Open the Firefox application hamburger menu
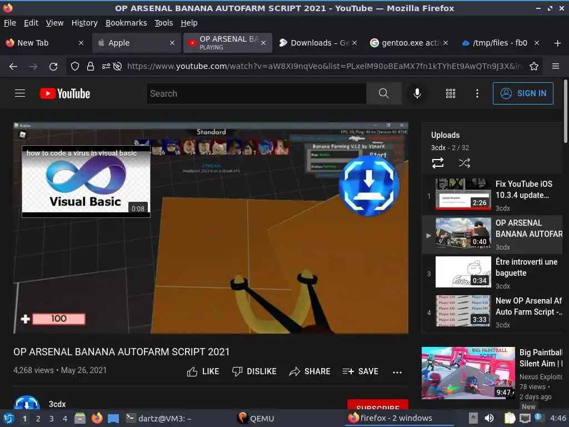The height and width of the screenshot is (427, 569). pos(556,66)
